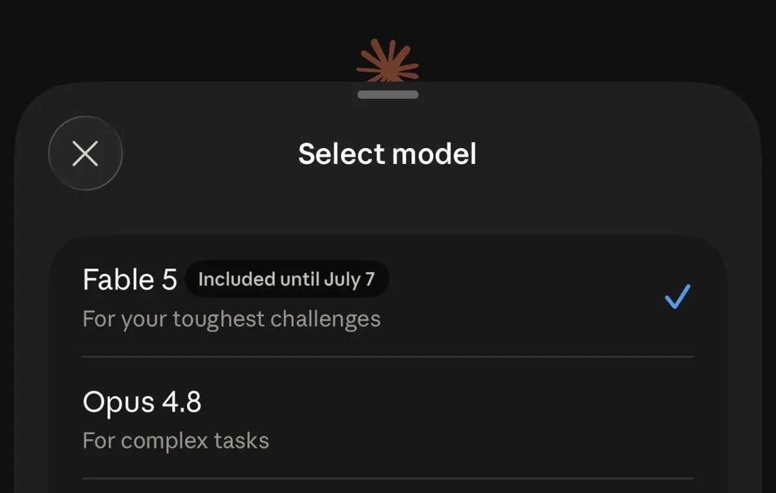
Task: Click "For your toughest challenges" description
Action: tap(232, 319)
